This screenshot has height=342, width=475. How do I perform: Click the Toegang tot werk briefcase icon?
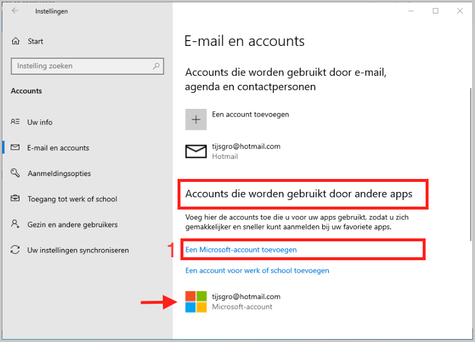tap(16, 199)
